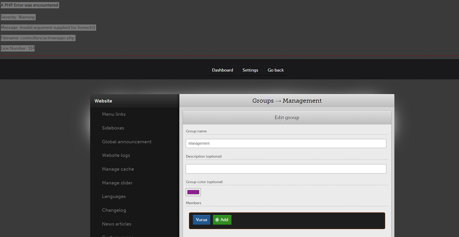The height and width of the screenshot is (237, 459).
Task: Open Manage cache settings
Action: [118, 169]
